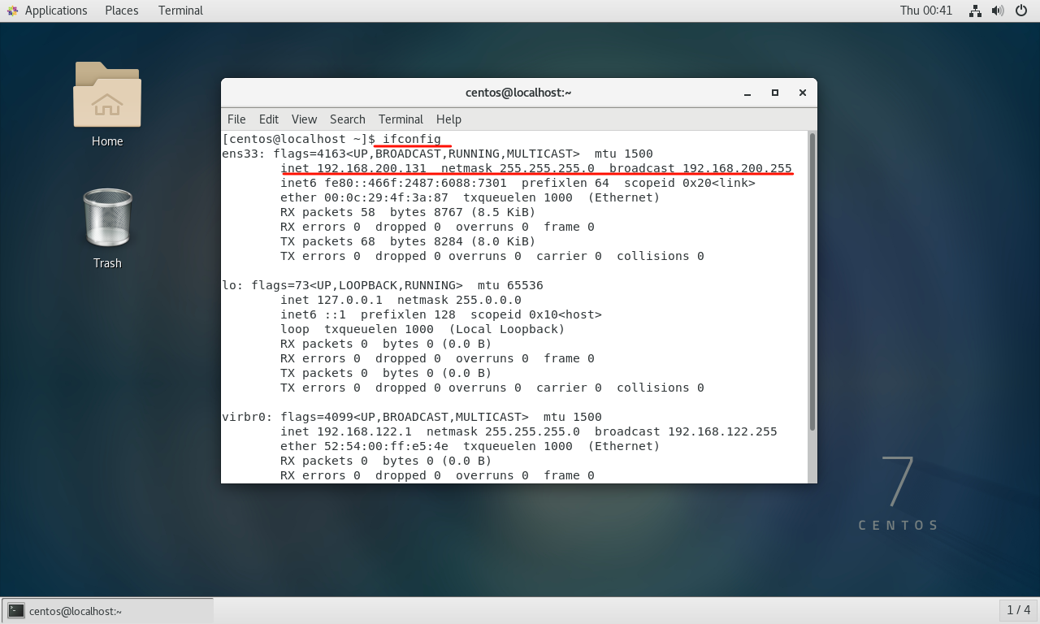Viewport: 1040px width, 624px height.
Task: Close the terminal window
Action: click(802, 93)
